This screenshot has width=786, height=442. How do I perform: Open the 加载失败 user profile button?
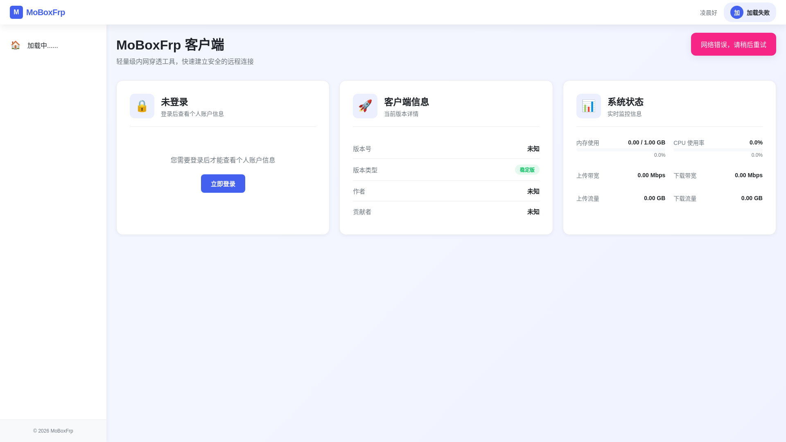click(x=750, y=12)
